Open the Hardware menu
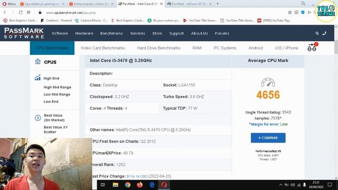338x190 pixels. (x=84, y=33)
